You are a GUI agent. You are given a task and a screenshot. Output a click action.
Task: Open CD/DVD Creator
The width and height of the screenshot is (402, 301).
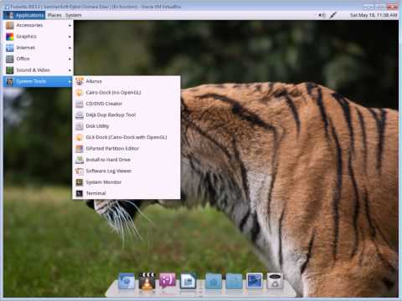126,104
